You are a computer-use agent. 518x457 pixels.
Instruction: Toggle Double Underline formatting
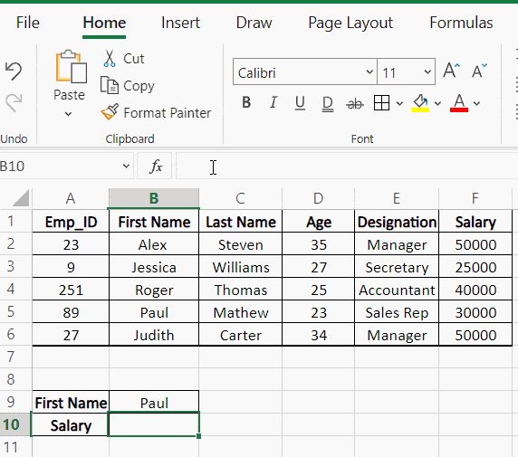click(x=328, y=104)
